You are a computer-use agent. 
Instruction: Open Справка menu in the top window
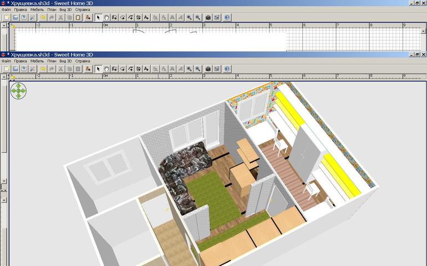[x=83, y=10]
